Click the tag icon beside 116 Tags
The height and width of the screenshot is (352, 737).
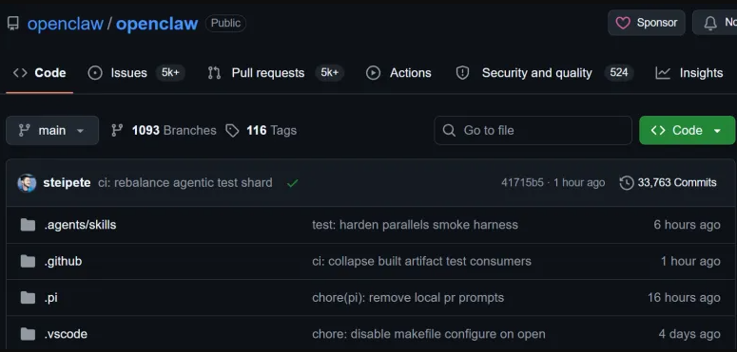[x=232, y=130]
